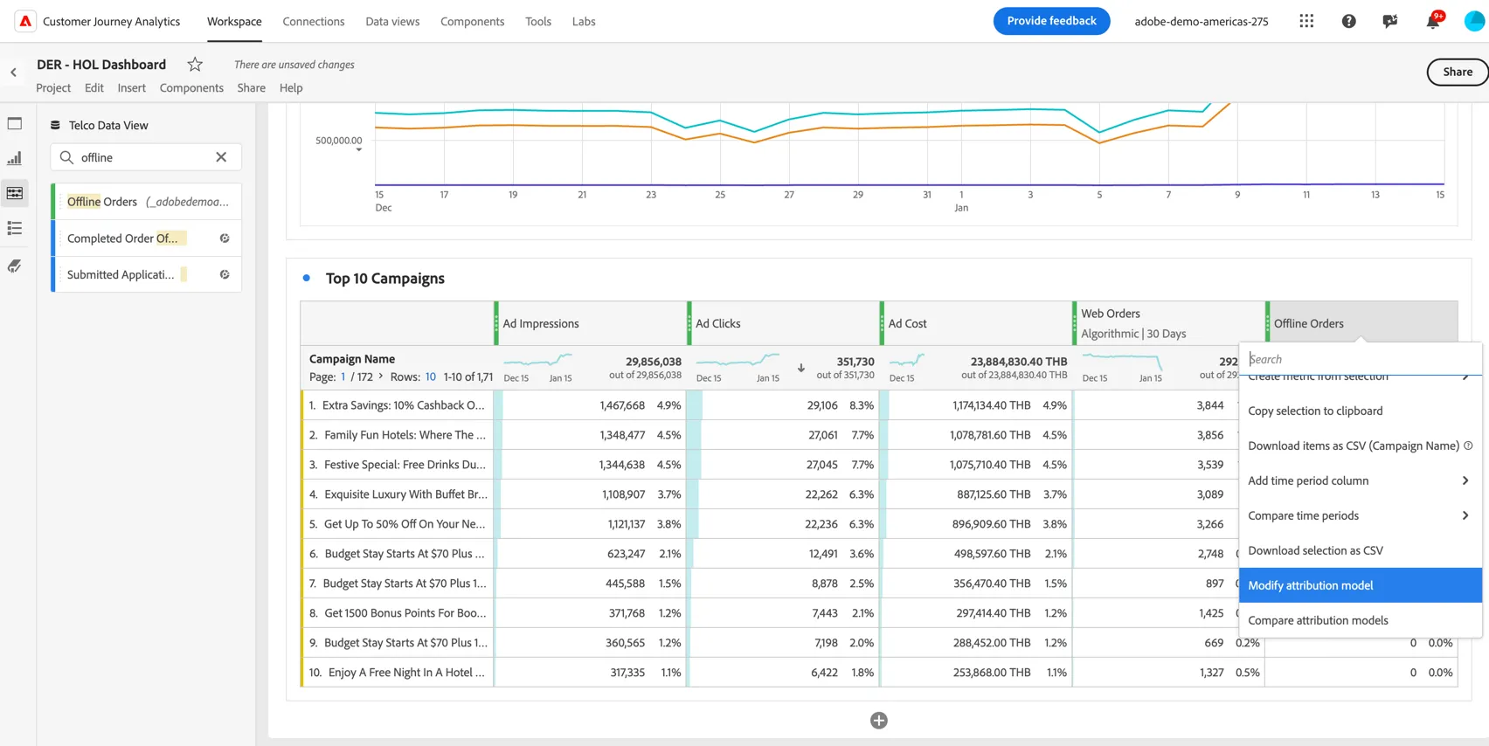Select Modify attribution model menu entry
Image resolution: width=1489 pixels, height=746 pixels.
[x=1360, y=585]
